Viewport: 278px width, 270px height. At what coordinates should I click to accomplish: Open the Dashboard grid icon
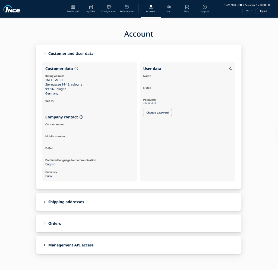click(x=73, y=7)
